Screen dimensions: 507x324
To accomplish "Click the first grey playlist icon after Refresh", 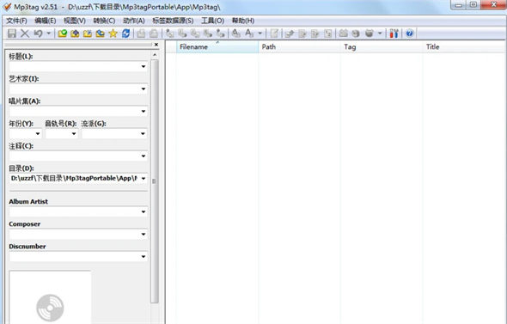I will click(141, 34).
